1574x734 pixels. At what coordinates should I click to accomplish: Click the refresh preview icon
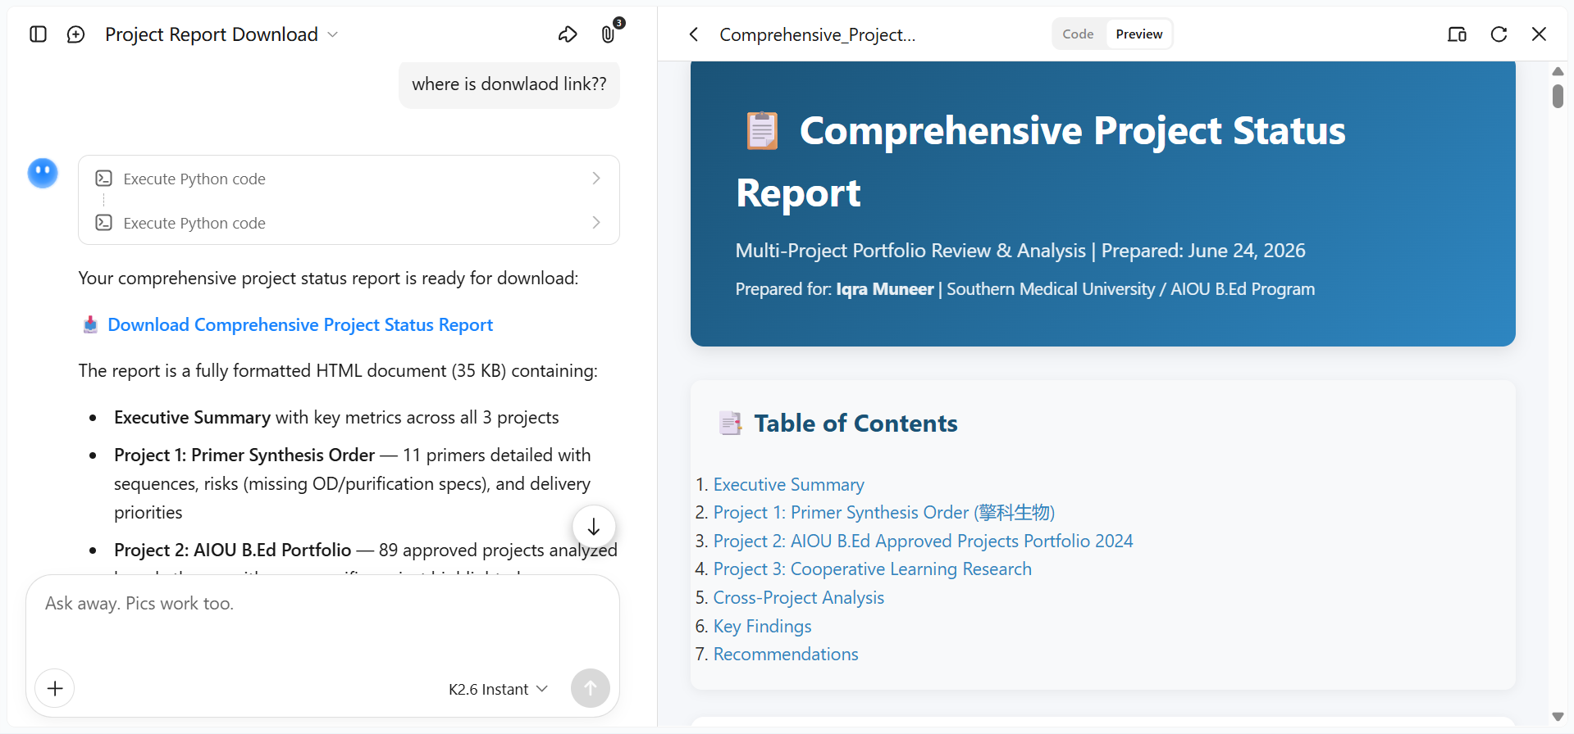click(x=1499, y=34)
